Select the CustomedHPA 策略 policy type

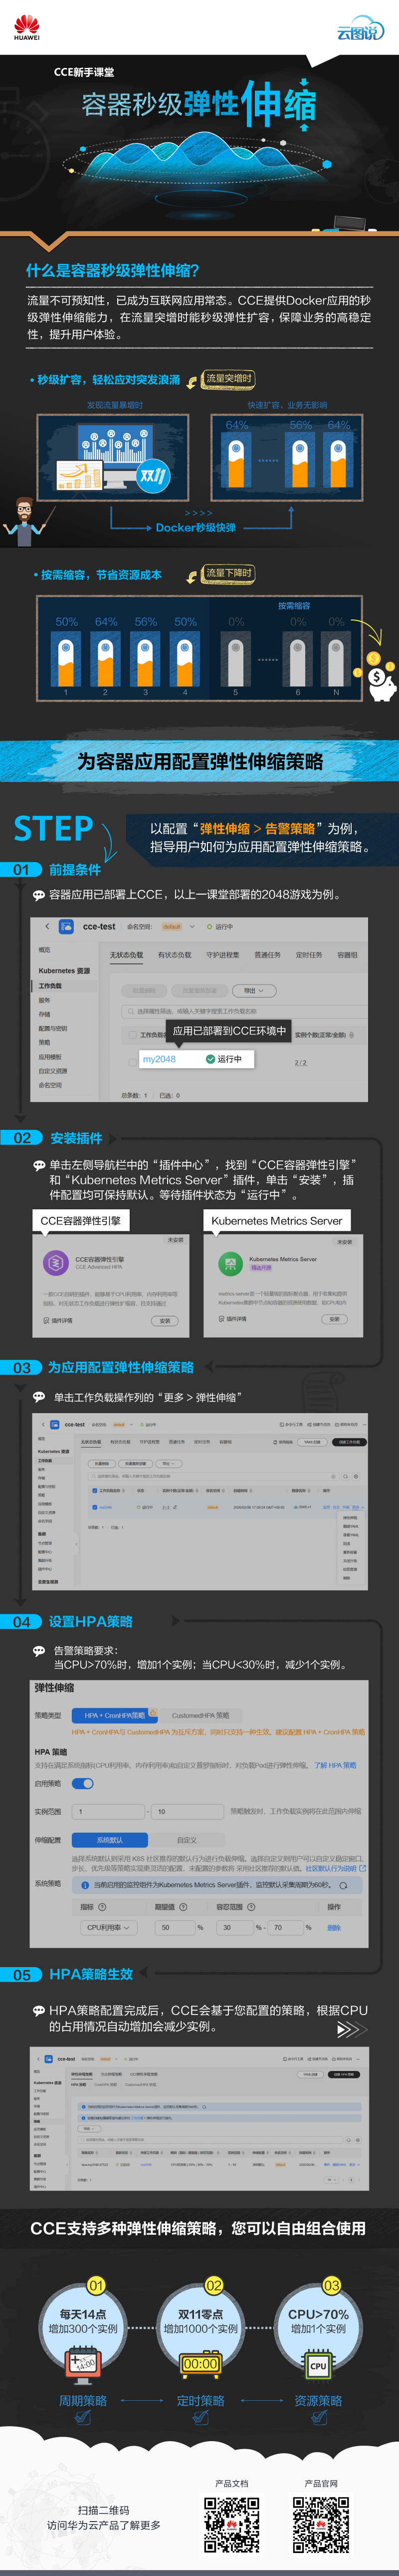click(200, 1715)
